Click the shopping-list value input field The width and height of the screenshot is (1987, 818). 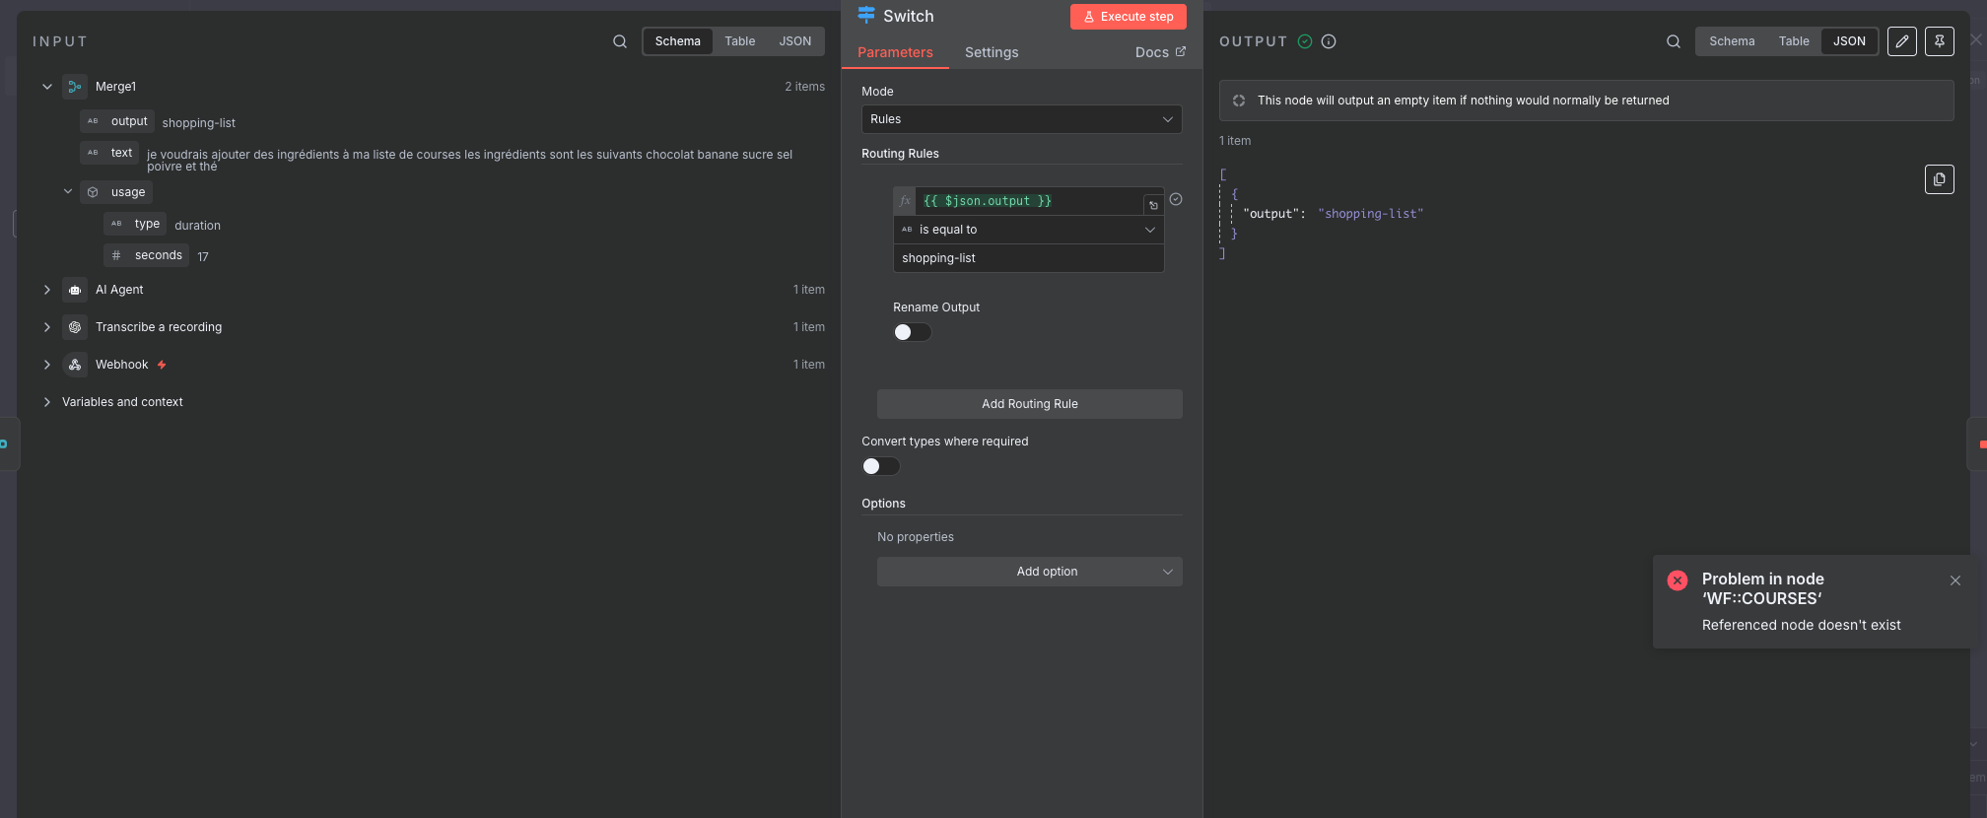point(1028,258)
